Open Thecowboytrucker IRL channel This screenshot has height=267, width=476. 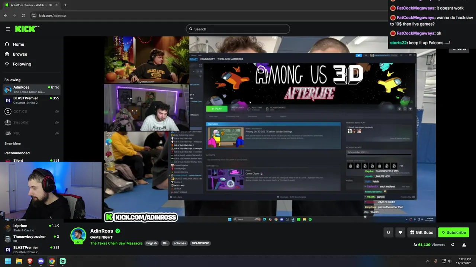32,238
